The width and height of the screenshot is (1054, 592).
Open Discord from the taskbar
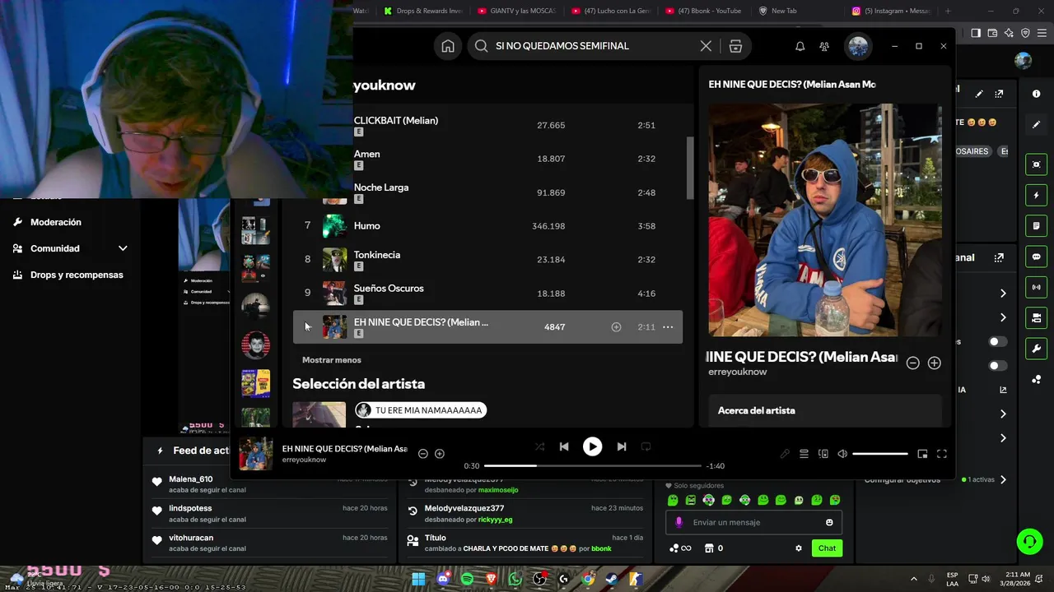coord(443,579)
